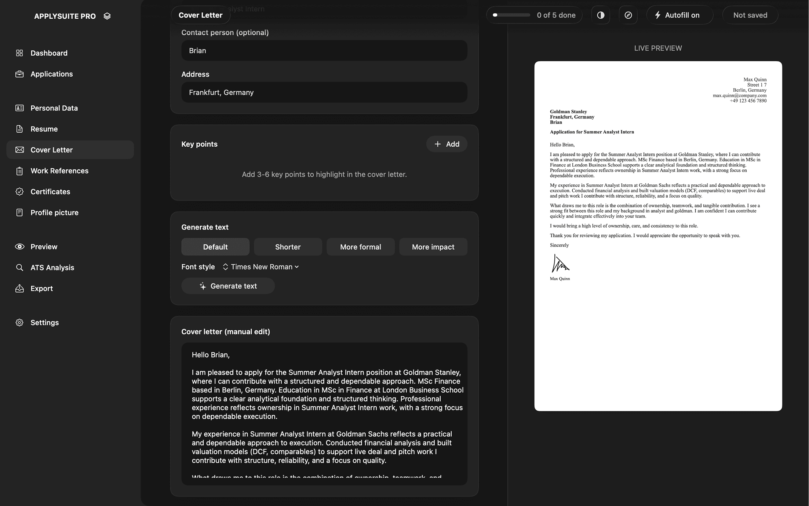Image resolution: width=809 pixels, height=506 pixels.
Task: Toggle the Autofill on switch
Action: tap(679, 15)
